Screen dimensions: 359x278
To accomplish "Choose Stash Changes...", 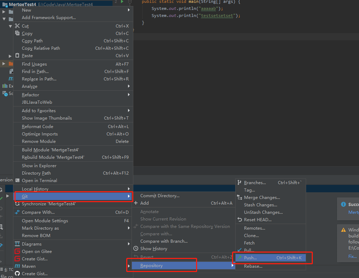I will click(x=270, y=205).
